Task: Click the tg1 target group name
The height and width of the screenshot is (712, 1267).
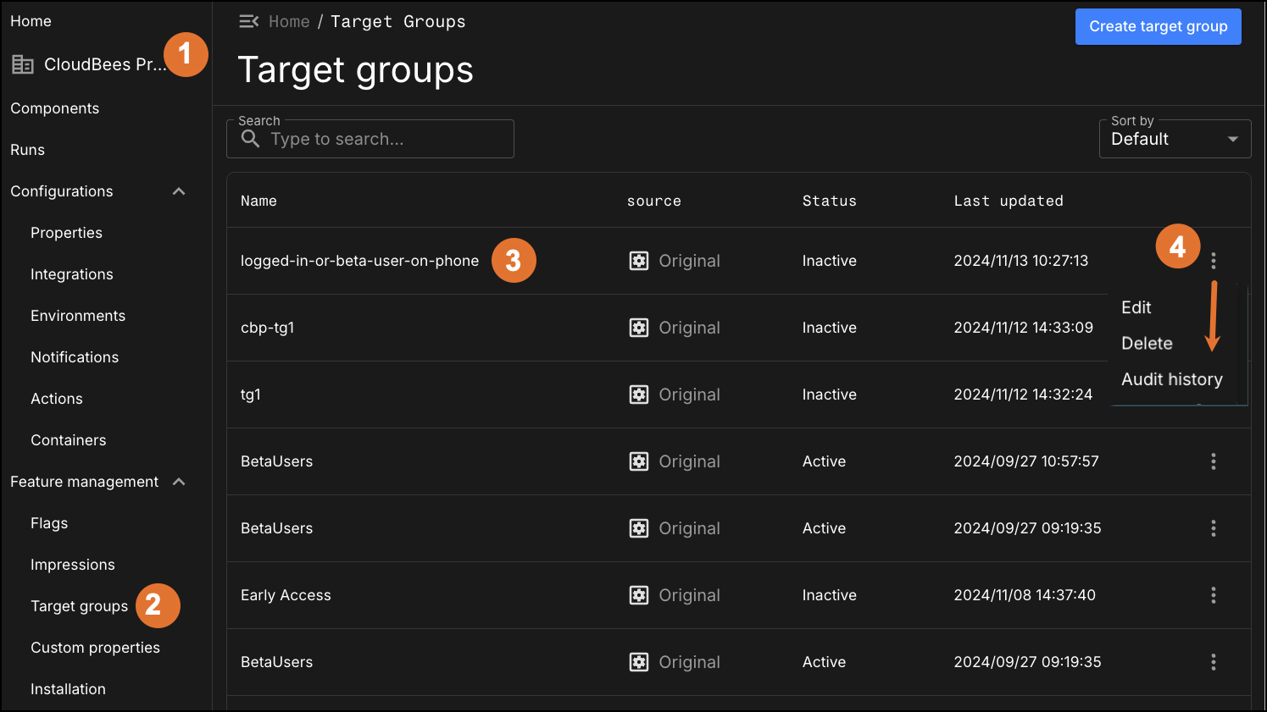Action: 251,395
